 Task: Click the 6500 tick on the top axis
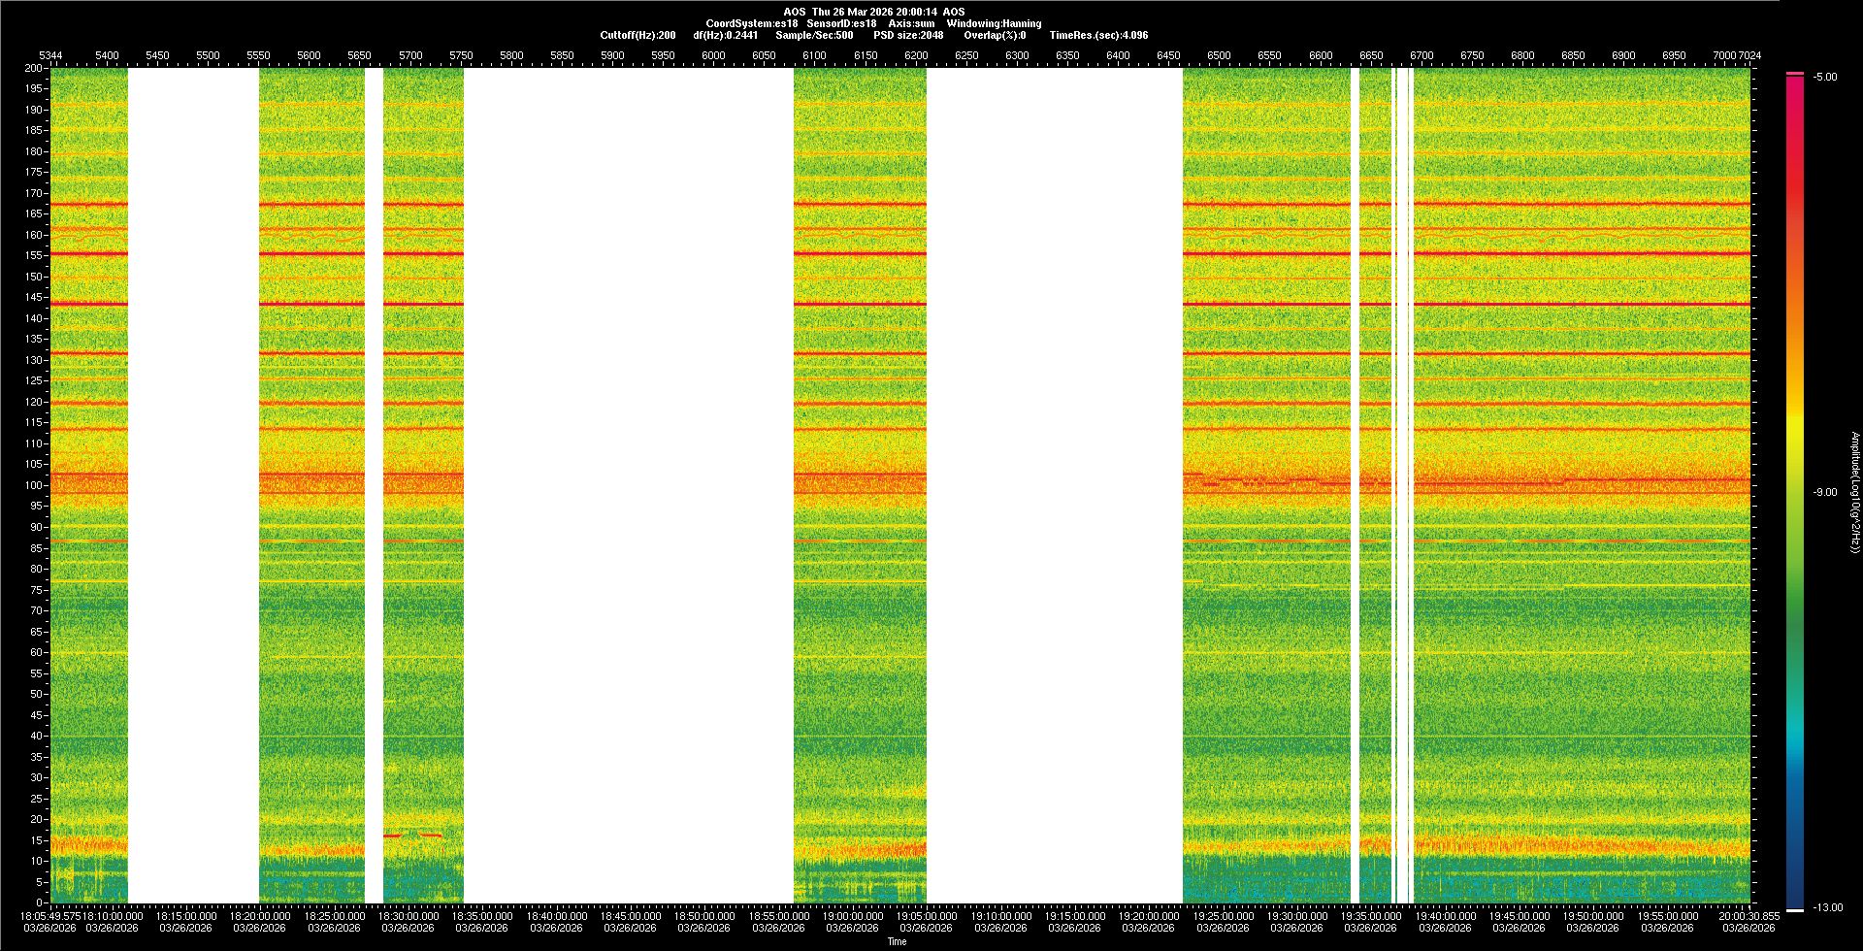pos(1219,55)
